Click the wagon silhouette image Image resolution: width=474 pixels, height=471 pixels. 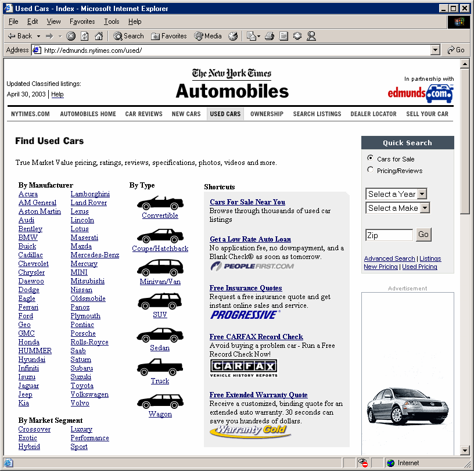pyautogui.click(x=160, y=401)
